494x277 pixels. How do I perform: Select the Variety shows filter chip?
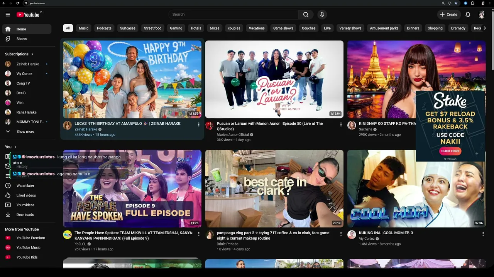pos(350,28)
